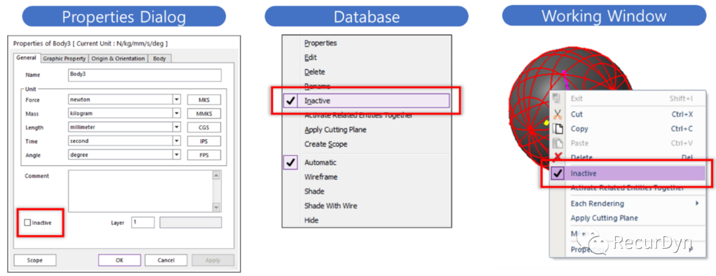
Task: Click the grayed Paste clipboard icon
Action: pyautogui.click(x=558, y=144)
